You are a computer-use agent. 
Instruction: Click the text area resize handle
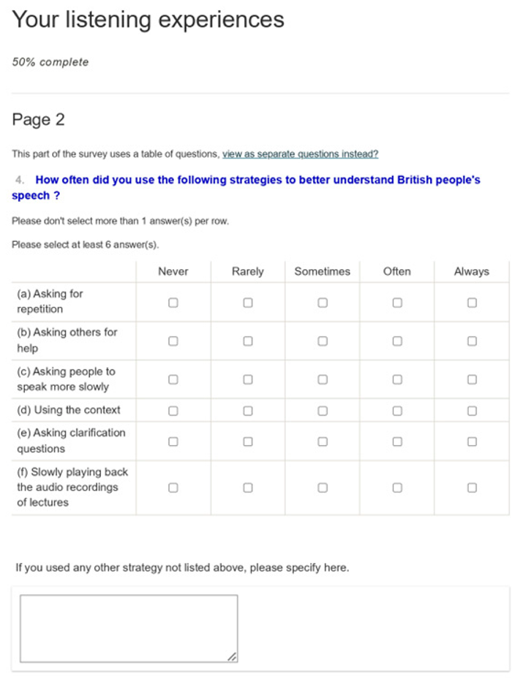point(232,657)
